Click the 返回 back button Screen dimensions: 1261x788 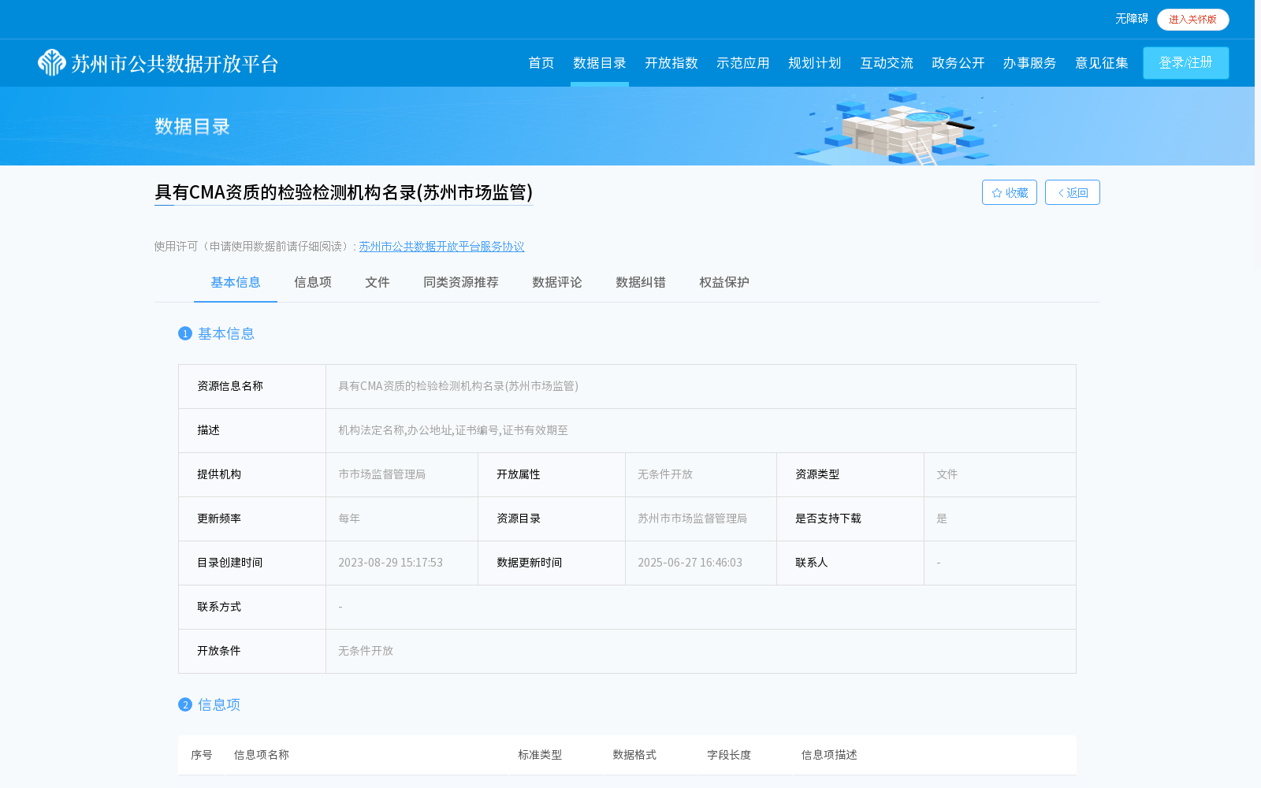pos(1072,192)
